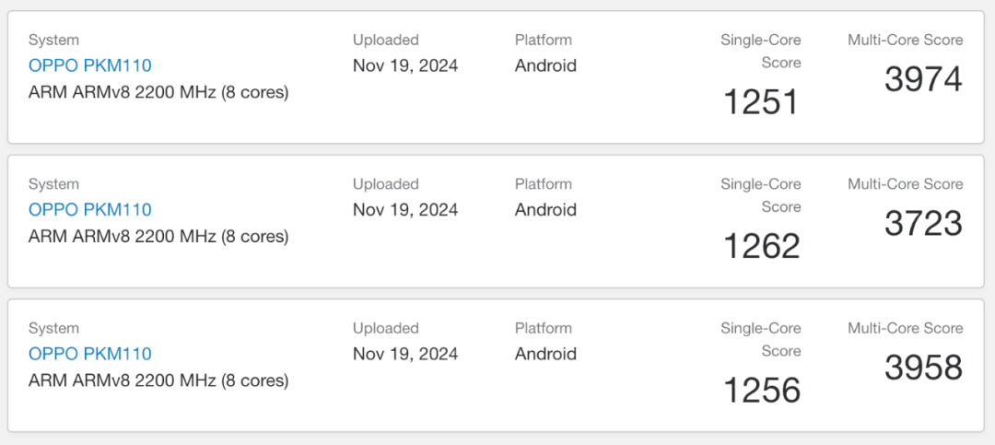
Task: Click ARM ARMv8 processor description in 1262 result
Action: [158, 237]
